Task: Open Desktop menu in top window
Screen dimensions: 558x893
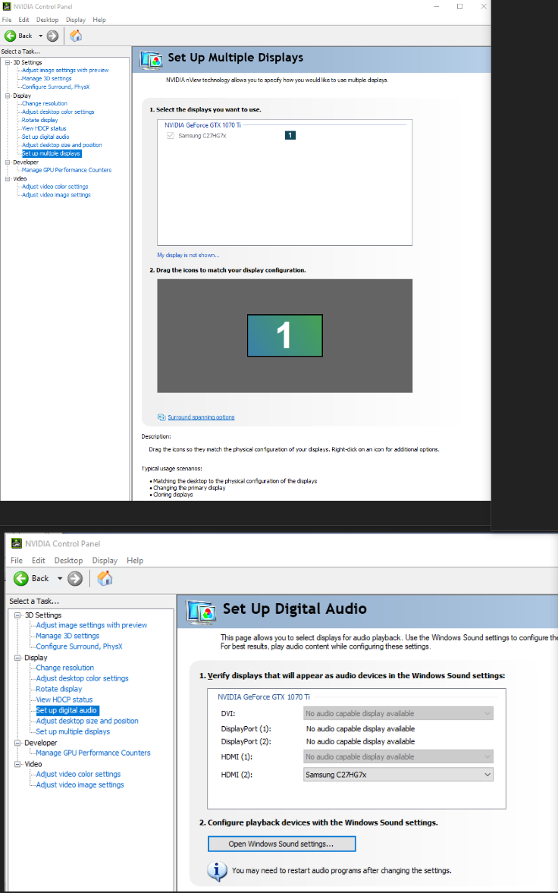Action: (47, 20)
